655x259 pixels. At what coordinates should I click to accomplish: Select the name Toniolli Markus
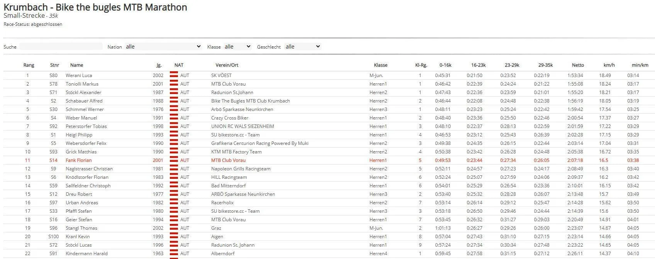pos(82,84)
